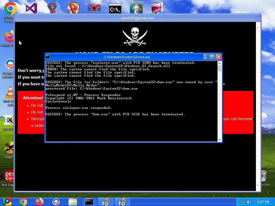This screenshot has width=275, height=206.
Task: Open the red number 2 desktop icon
Action: tap(52, 8)
